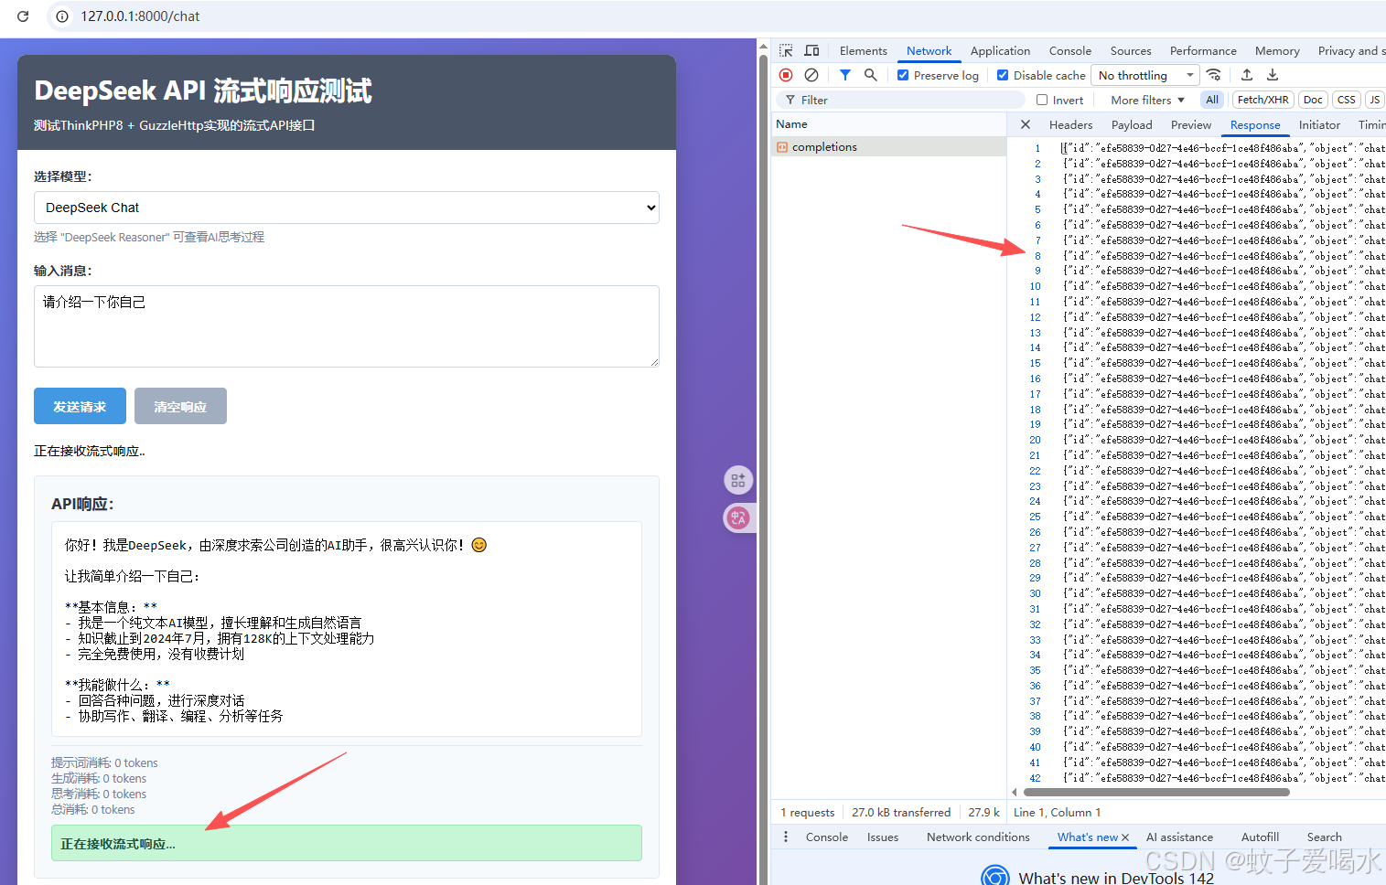
Task: Click the '1 requests' status text
Action: coord(807,812)
